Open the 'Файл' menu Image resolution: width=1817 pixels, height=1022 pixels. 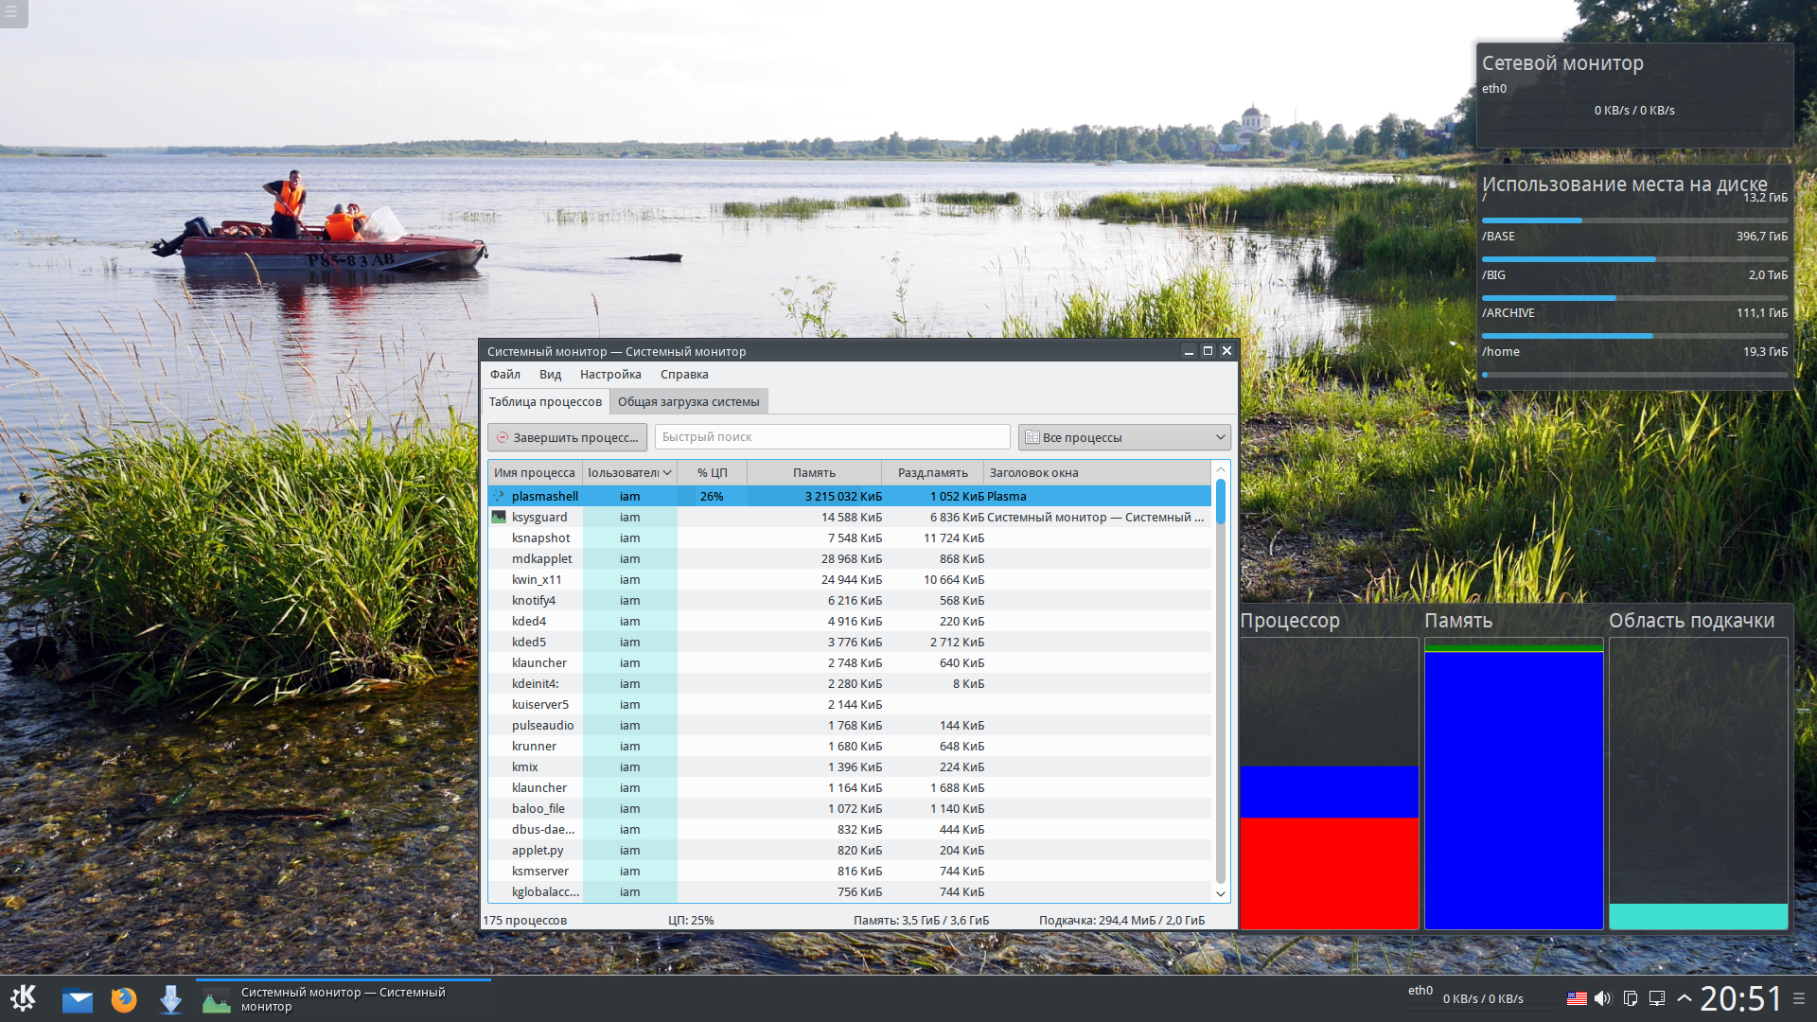coord(504,375)
